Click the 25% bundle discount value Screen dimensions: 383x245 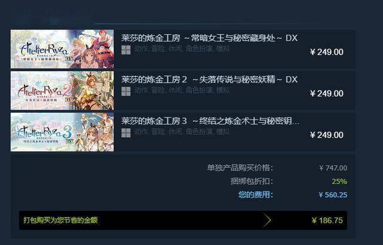pyautogui.click(x=339, y=182)
